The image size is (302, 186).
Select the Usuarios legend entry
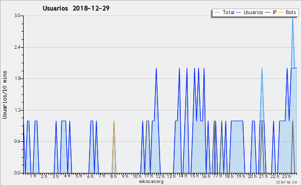point(250,12)
